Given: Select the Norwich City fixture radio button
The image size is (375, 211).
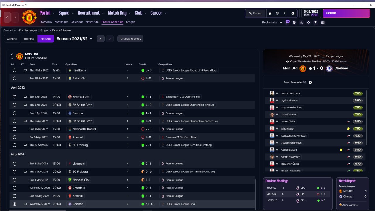Looking at the screenshot, I should 15,180.
